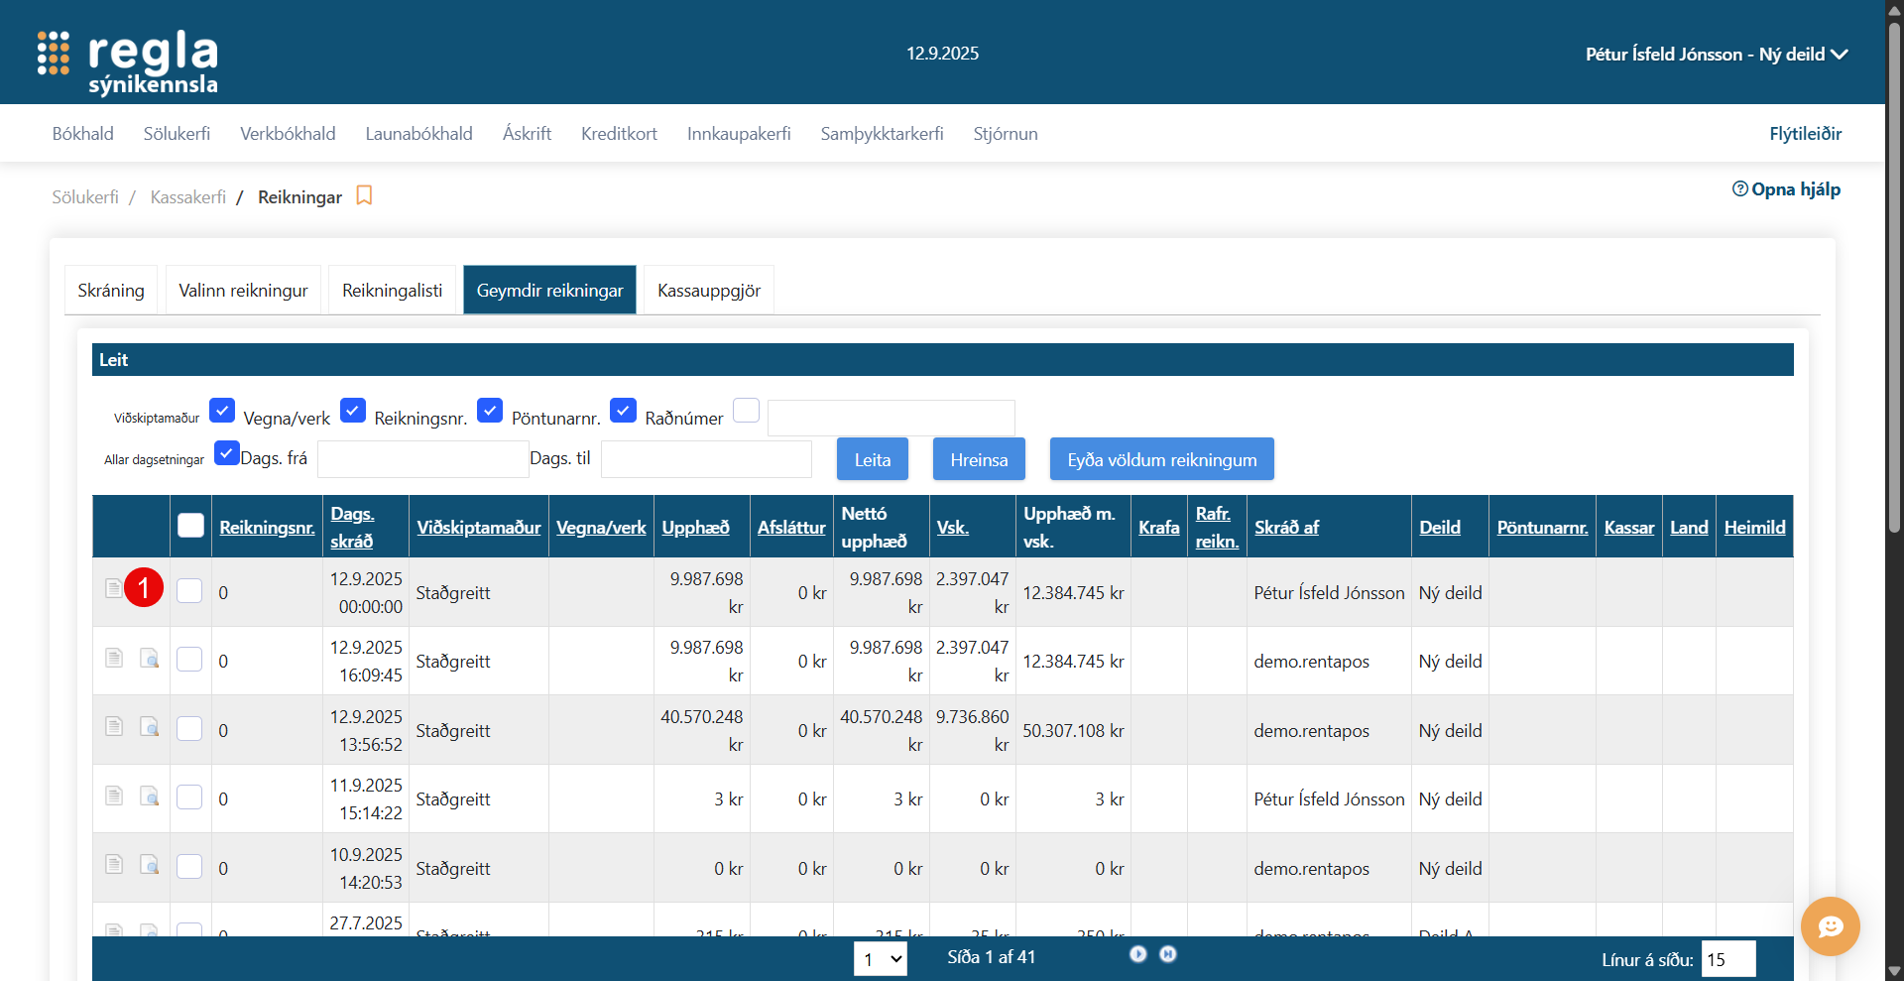Toggle the Allar dagsetningar checkbox
Screen dimensions: 1904x981
pyautogui.click(x=226, y=453)
